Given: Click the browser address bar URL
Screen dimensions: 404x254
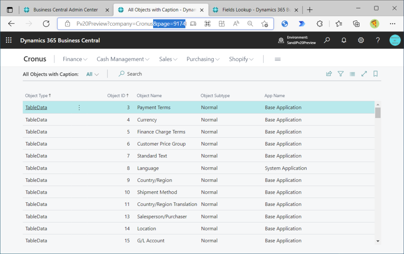Looking at the screenshot, I should pyautogui.click(x=131, y=24).
